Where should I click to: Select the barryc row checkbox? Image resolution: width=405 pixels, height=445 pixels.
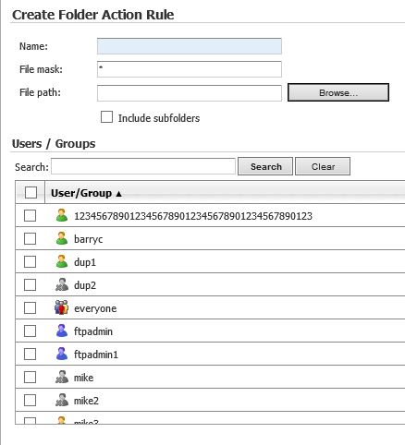tap(30, 238)
